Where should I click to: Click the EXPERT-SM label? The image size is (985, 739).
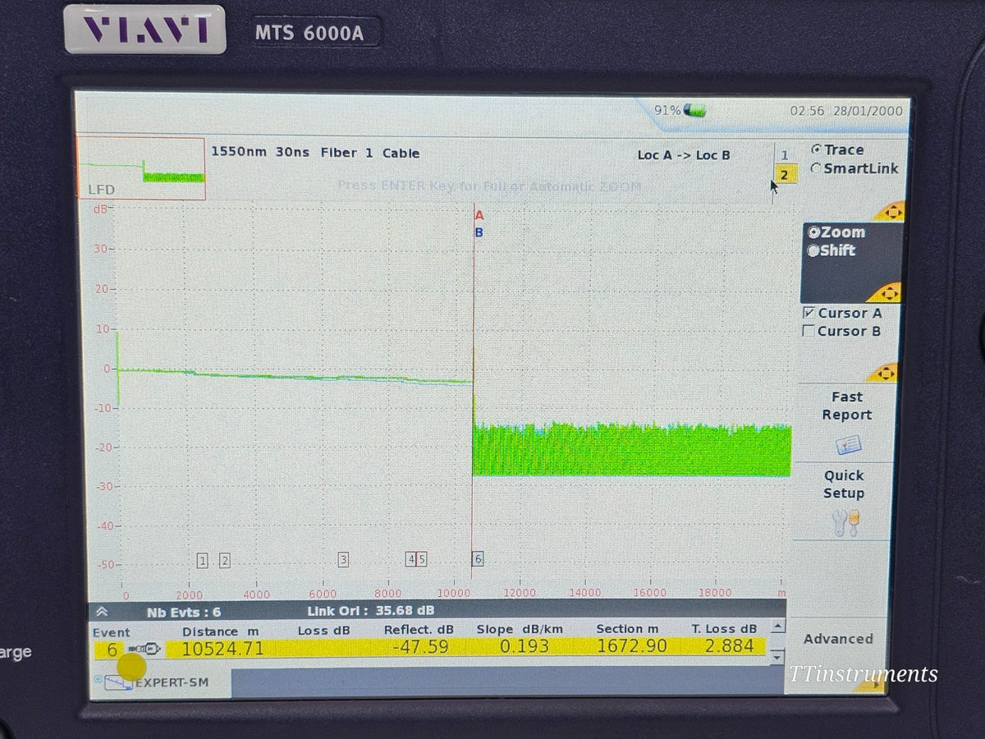click(172, 682)
